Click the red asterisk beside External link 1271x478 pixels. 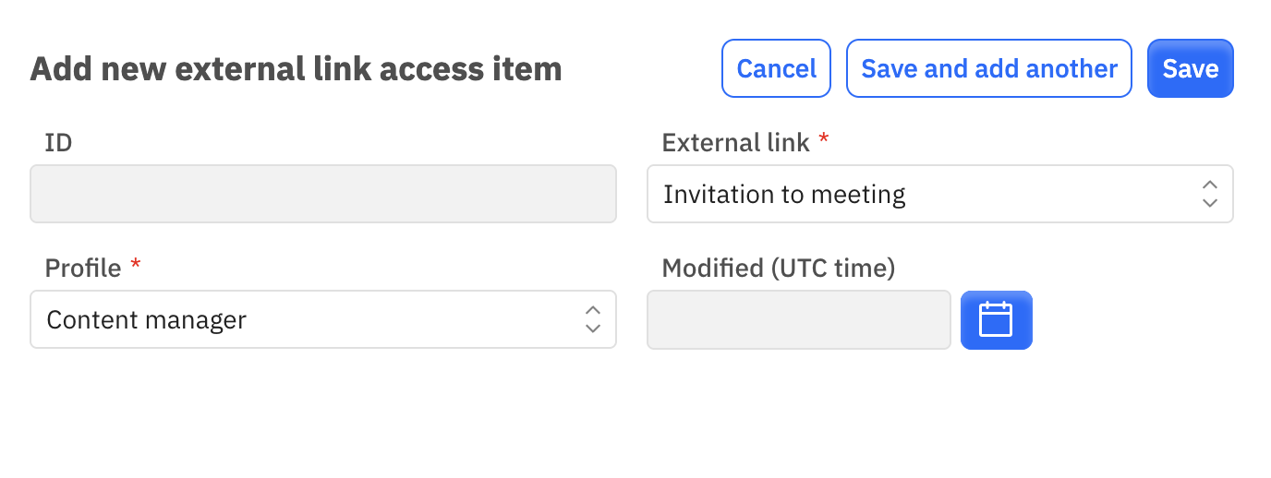coord(824,140)
